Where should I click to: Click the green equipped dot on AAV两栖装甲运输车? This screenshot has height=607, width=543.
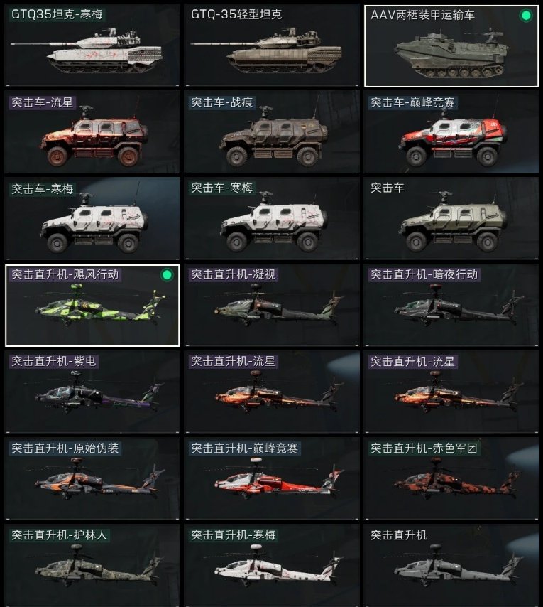525,16
